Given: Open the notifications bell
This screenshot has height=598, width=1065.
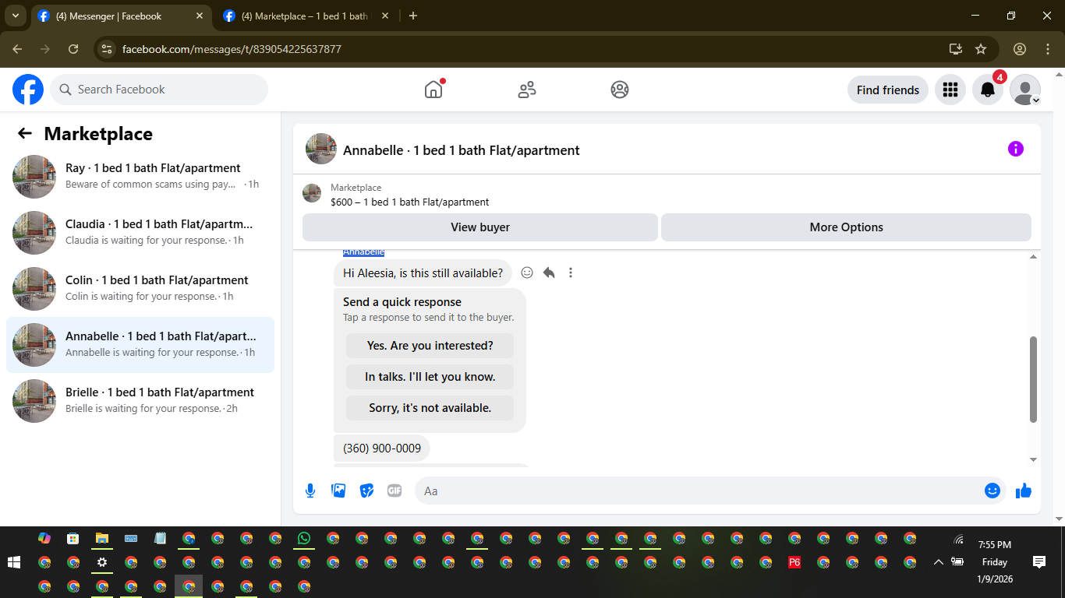Looking at the screenshot, I should pos(988,90).
